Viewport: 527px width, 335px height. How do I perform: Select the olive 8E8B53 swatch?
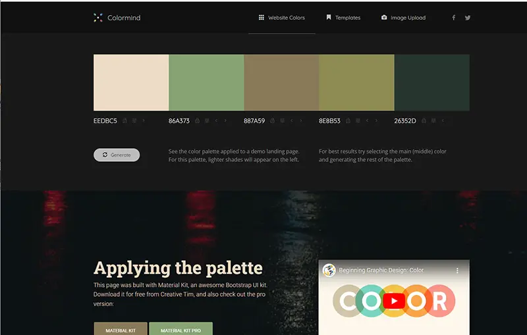pyautogui.click(x=356, y=82)
